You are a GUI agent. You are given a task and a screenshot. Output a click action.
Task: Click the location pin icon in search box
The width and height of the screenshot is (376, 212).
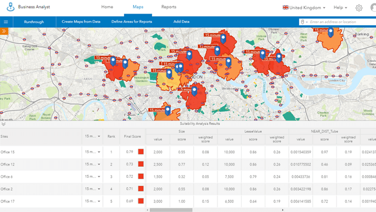[x=303, y=22]
